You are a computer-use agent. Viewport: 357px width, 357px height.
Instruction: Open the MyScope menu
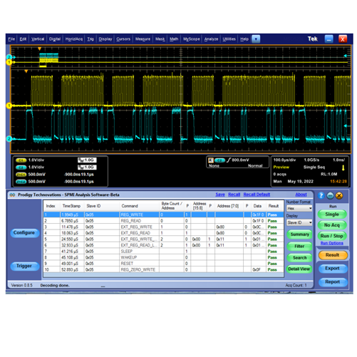coord(192,39)
